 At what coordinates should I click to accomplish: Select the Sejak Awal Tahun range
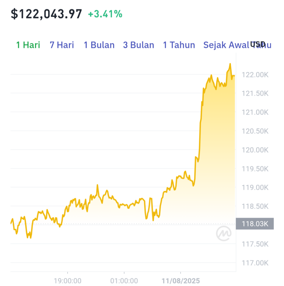(x=237, y=45)
